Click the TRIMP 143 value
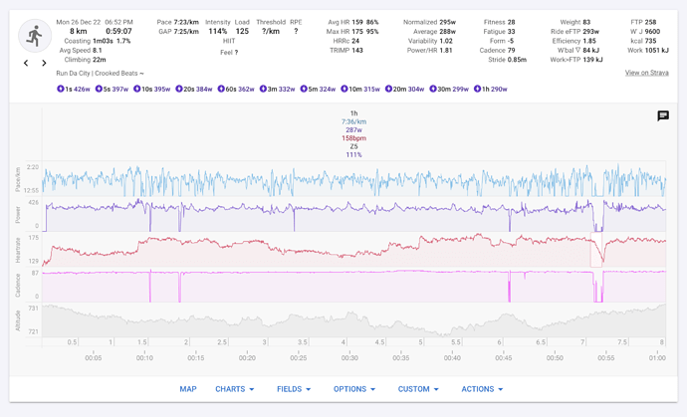 pos(357,51)
